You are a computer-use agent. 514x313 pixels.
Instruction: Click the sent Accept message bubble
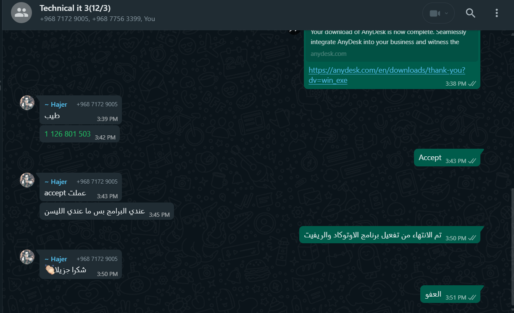coord(447,158)
